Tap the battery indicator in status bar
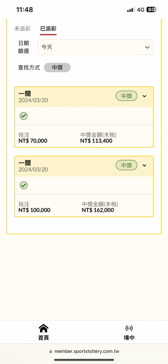This screenshot has height=364, width=168. (x=152, y=9)
